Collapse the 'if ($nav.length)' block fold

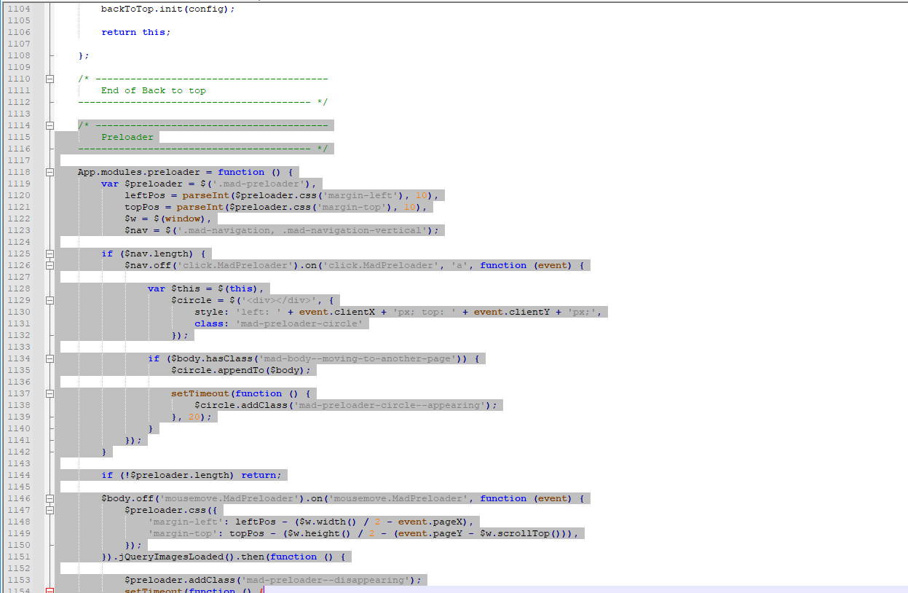pyautogui.click(x=50, y=254)
